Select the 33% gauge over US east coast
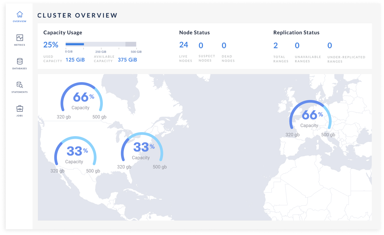Screen dimensions: 384x235 142,149
